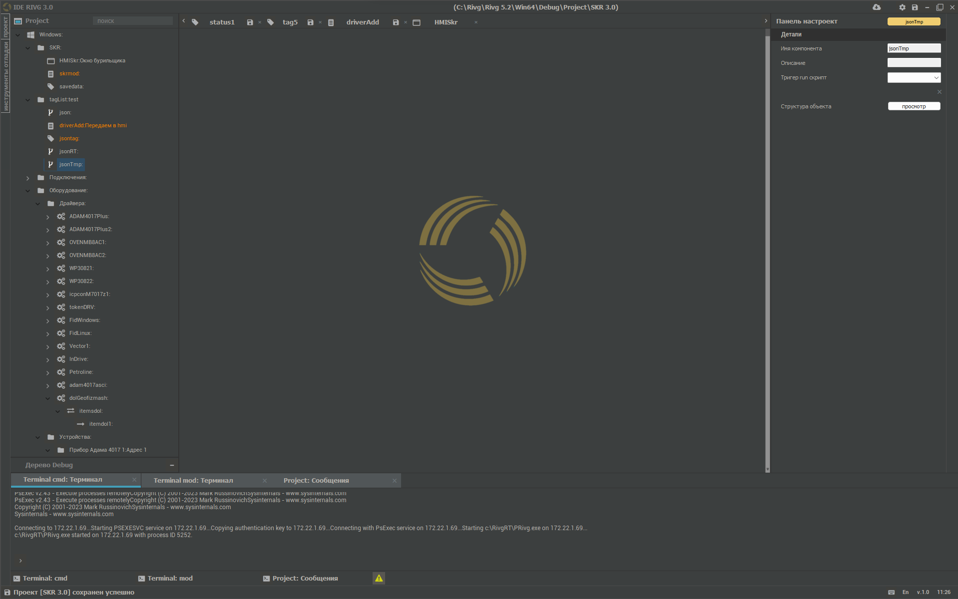Collapse the Windows root tree node
The height and width of the screenshot is (599, 958).
[18, 35]
